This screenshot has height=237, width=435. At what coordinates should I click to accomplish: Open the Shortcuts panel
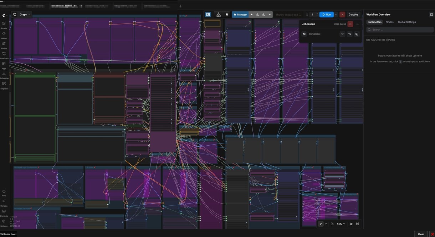(x=4, y=213)
